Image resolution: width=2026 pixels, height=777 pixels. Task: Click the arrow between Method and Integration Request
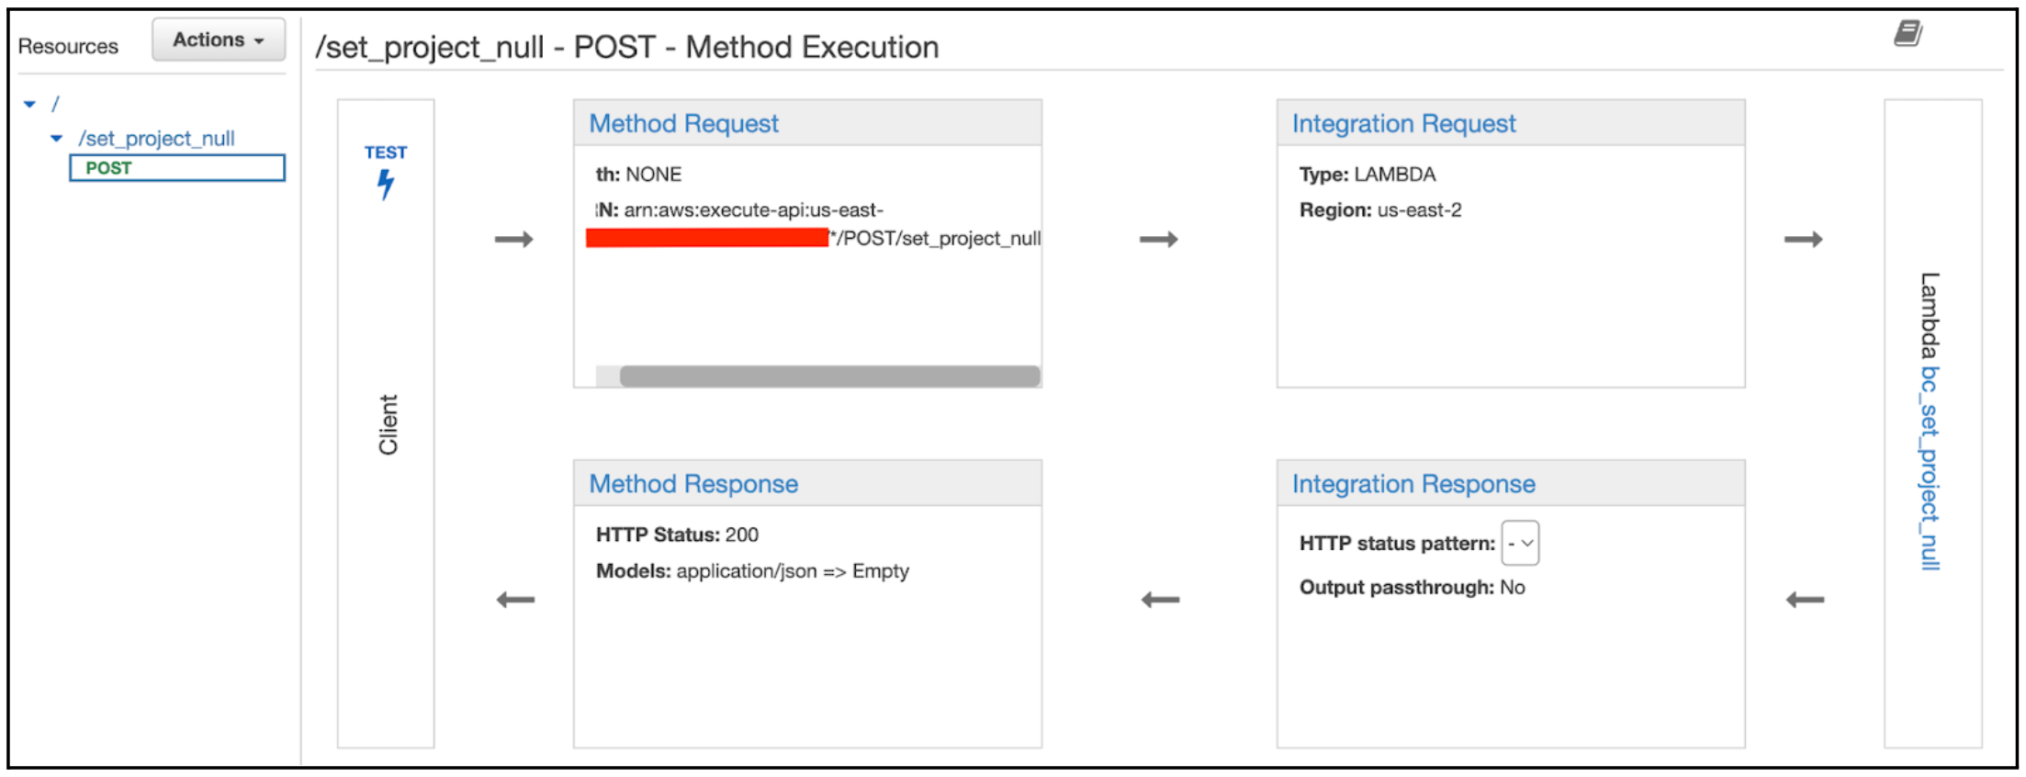pos(1158,240)
